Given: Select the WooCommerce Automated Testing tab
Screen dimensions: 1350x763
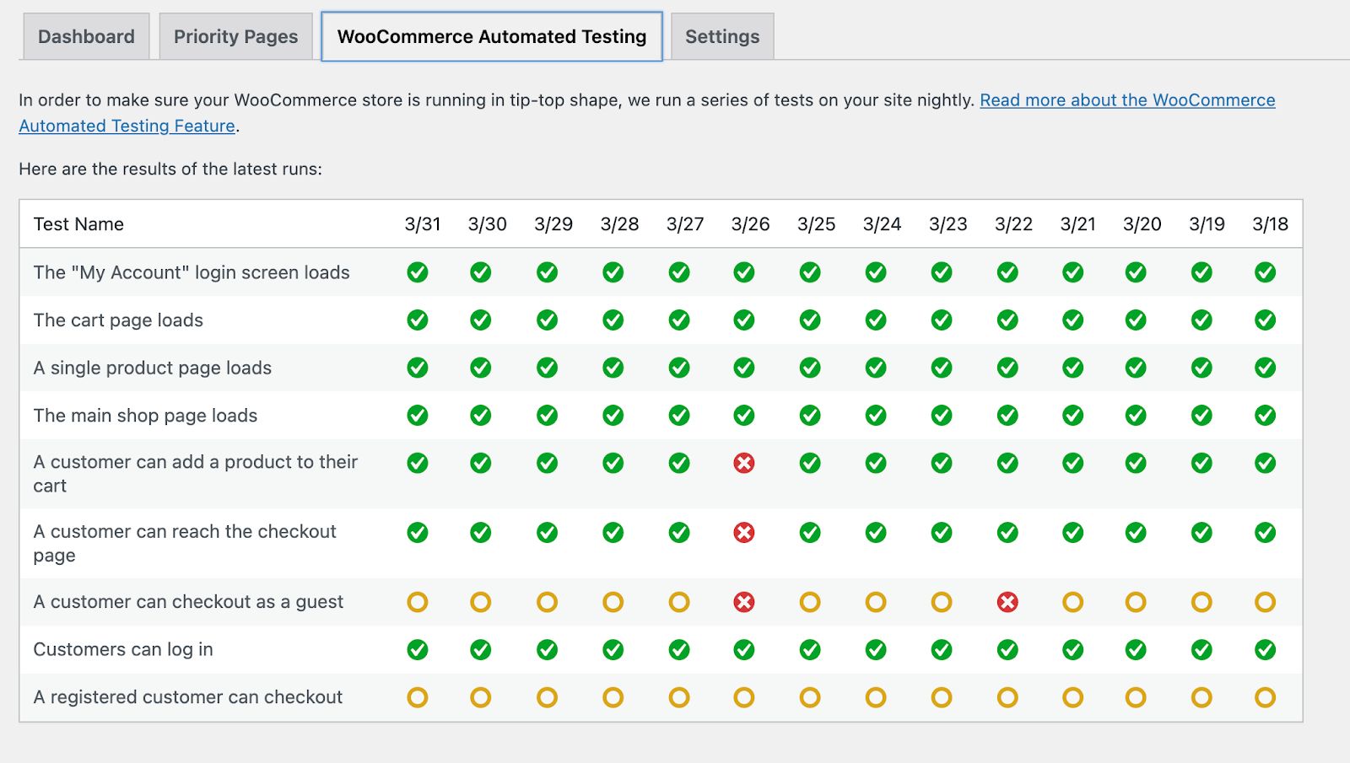Looking at the screenshot, I should click(492, 37).
